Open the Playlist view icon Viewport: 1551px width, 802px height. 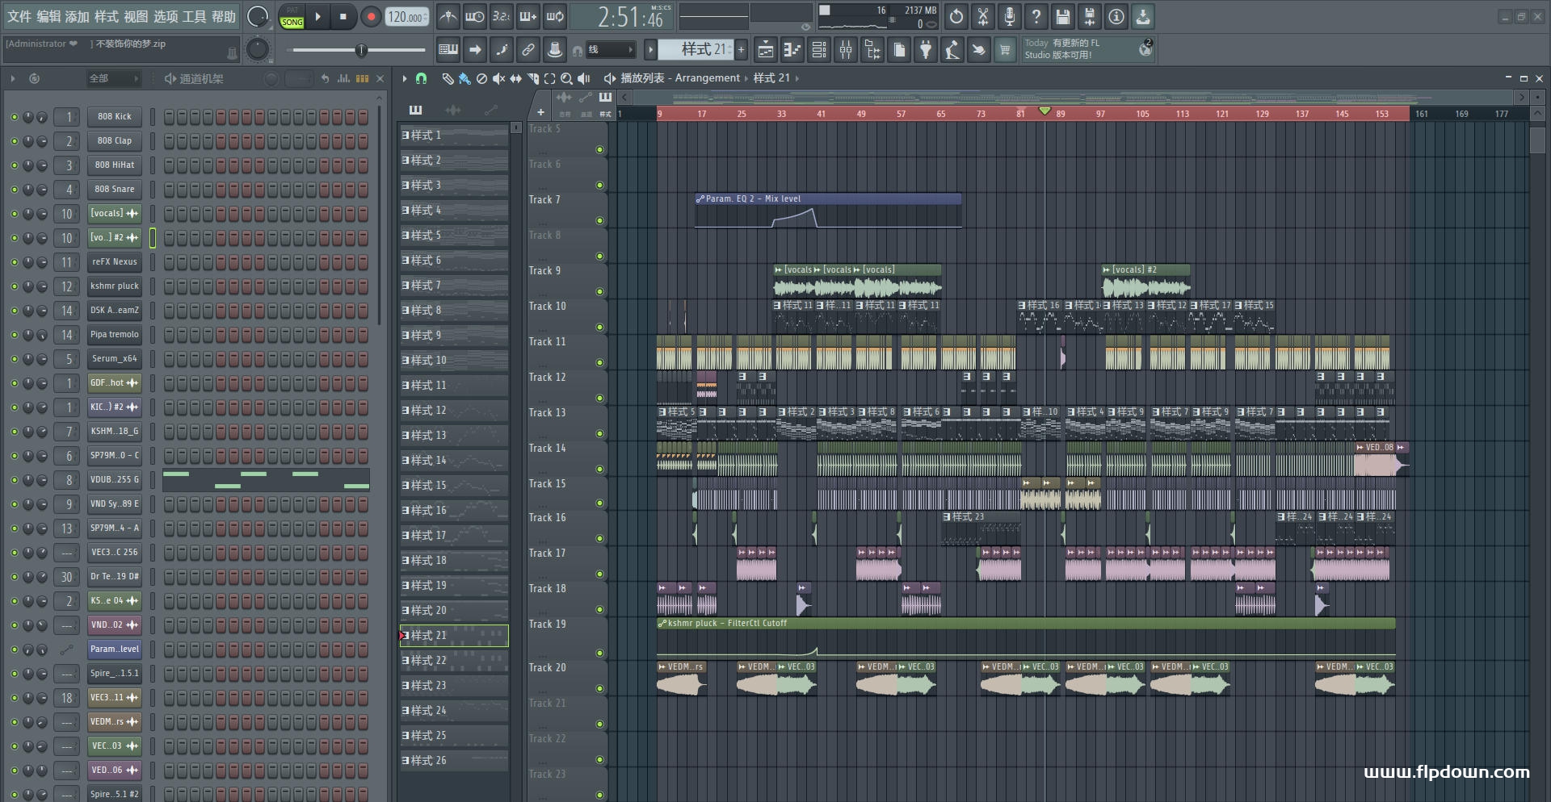tap(765, 50)
